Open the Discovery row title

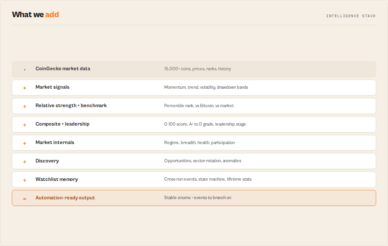[x=47, y=161]
